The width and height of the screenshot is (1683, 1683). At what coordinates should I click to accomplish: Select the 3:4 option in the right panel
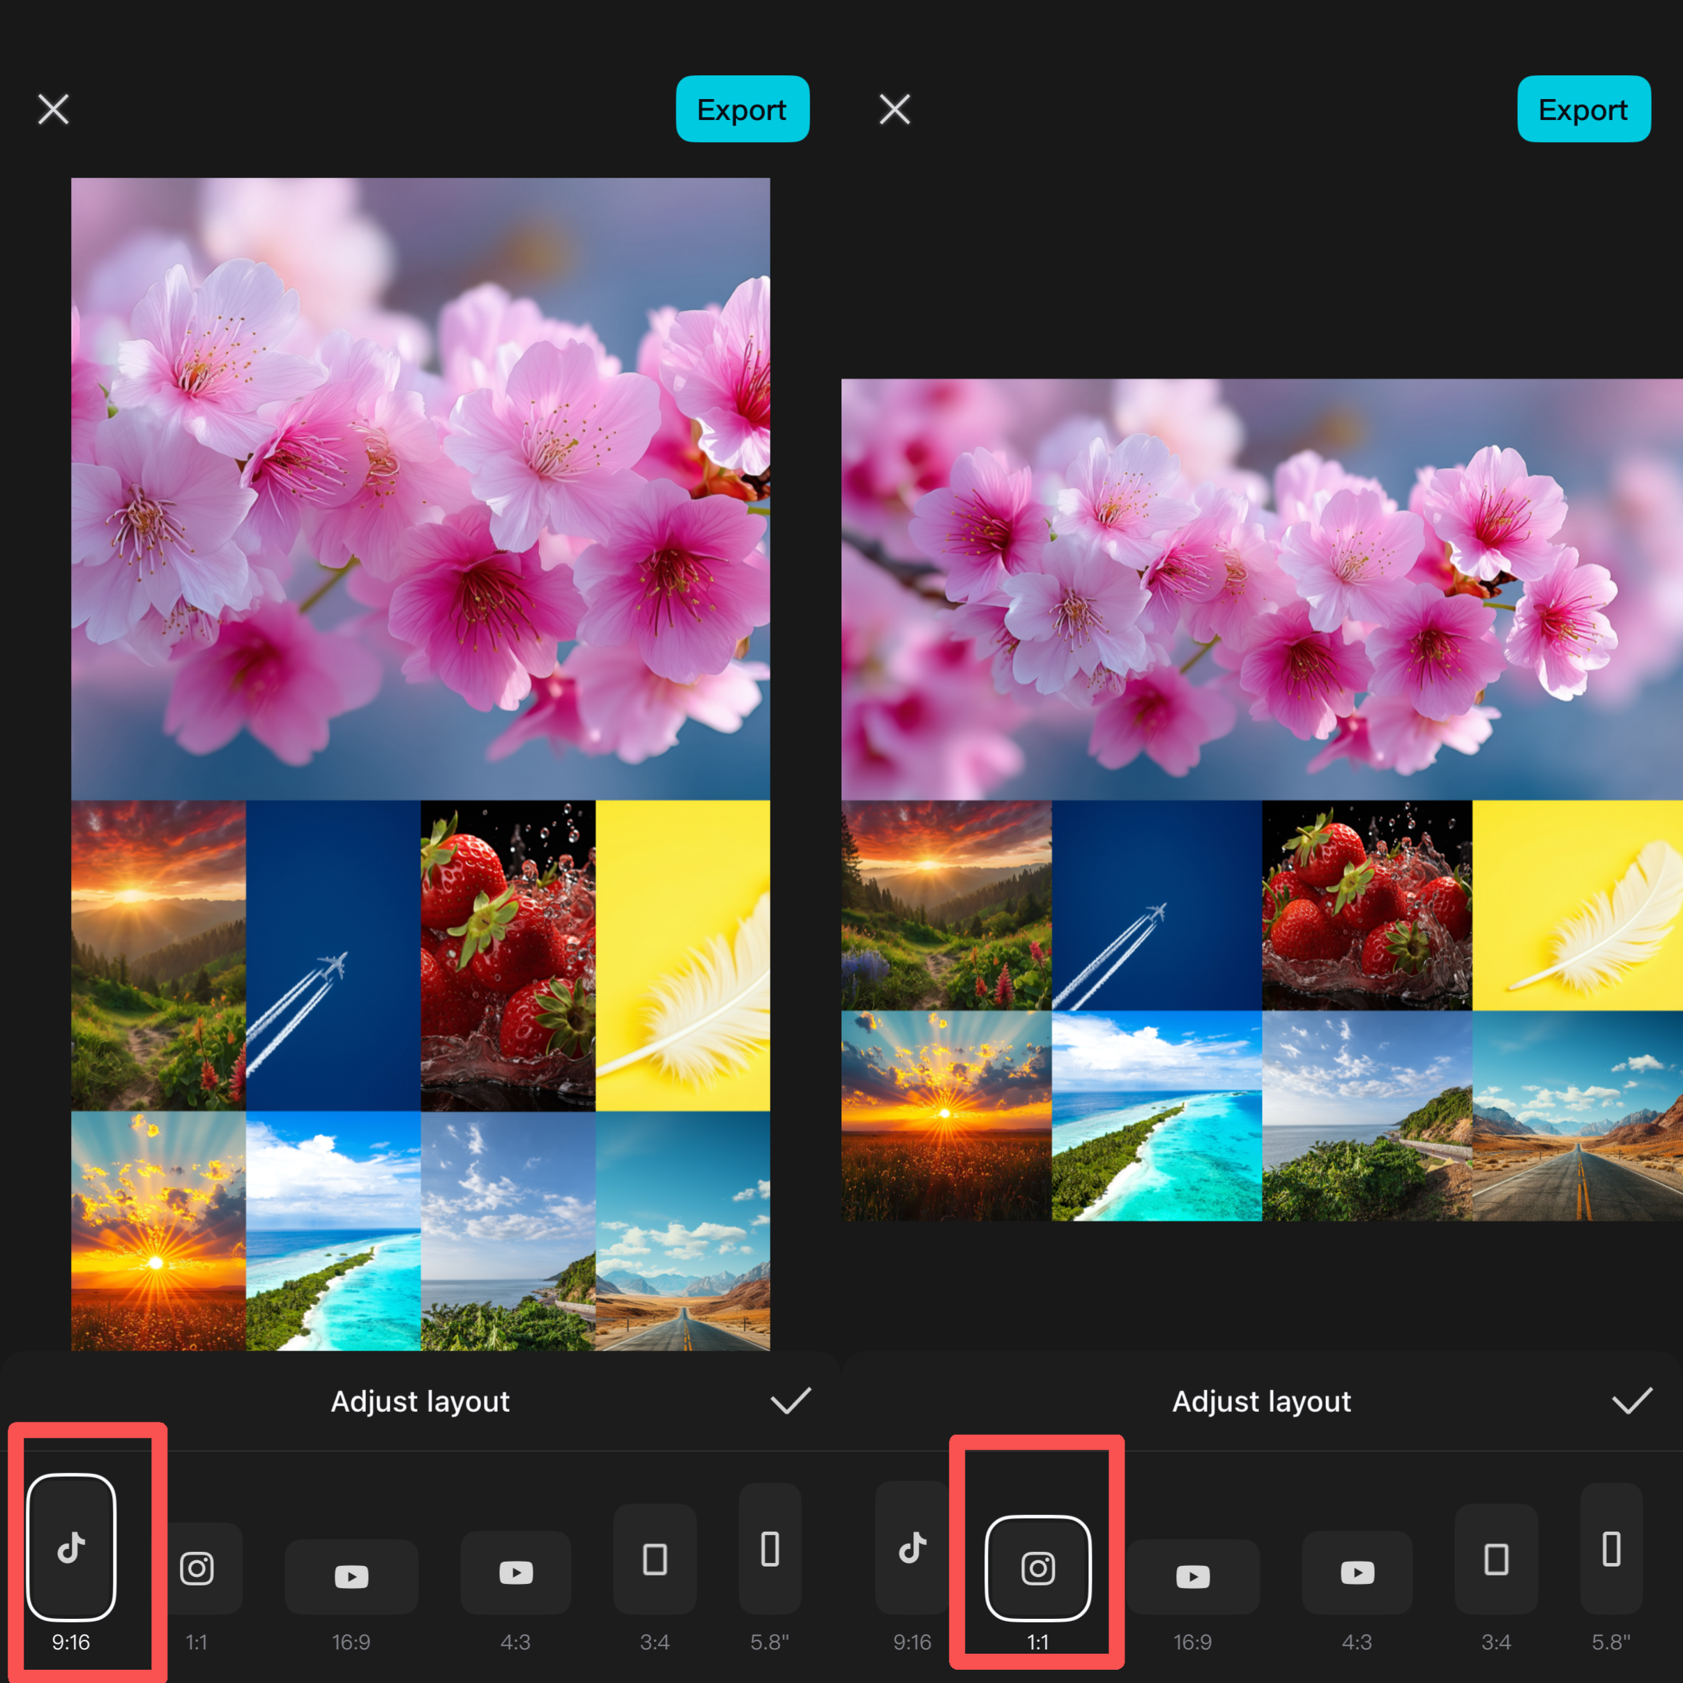[1495, 1560]
